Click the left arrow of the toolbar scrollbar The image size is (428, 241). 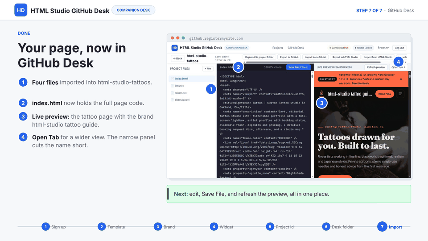click(x=244, y=62)
